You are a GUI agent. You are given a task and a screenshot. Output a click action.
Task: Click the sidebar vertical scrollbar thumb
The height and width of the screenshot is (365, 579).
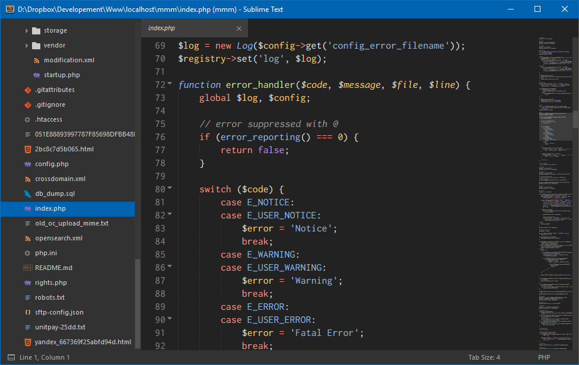click(x=138, y=304)
